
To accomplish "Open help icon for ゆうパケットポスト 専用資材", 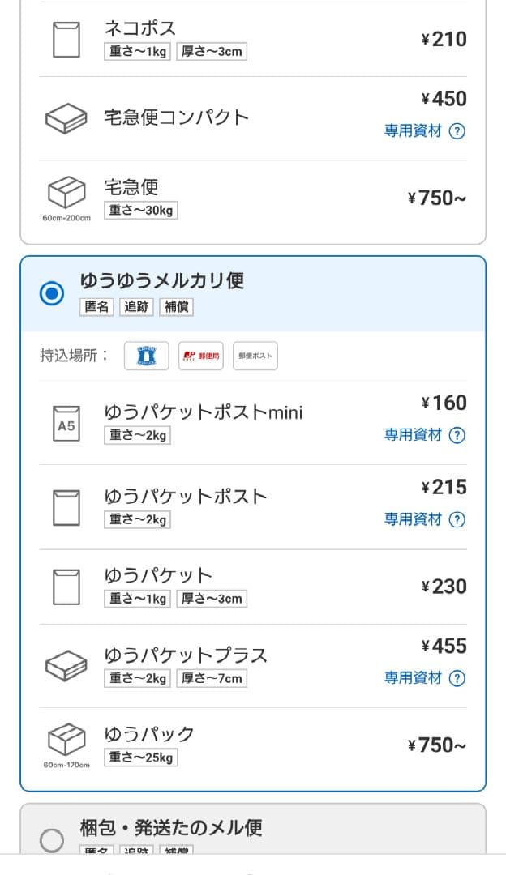I will (457, 519).
